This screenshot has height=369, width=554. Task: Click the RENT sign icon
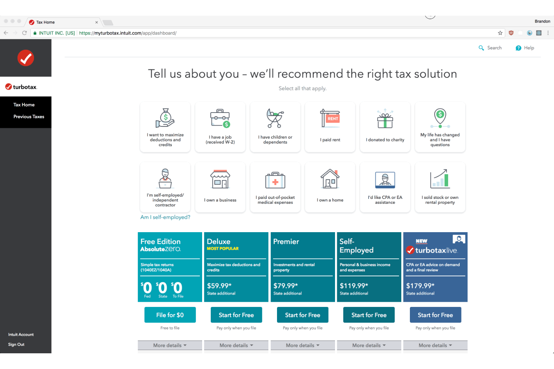(330, 118)
